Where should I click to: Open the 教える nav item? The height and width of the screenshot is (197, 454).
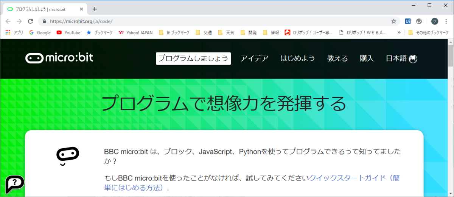[337, 58]
